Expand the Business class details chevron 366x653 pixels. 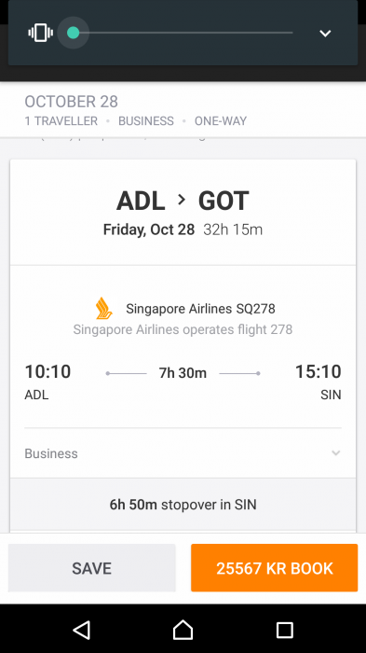point(335,453)
